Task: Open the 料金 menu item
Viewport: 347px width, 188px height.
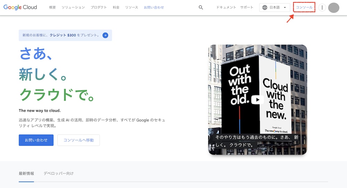Action: tap(116, 7)
